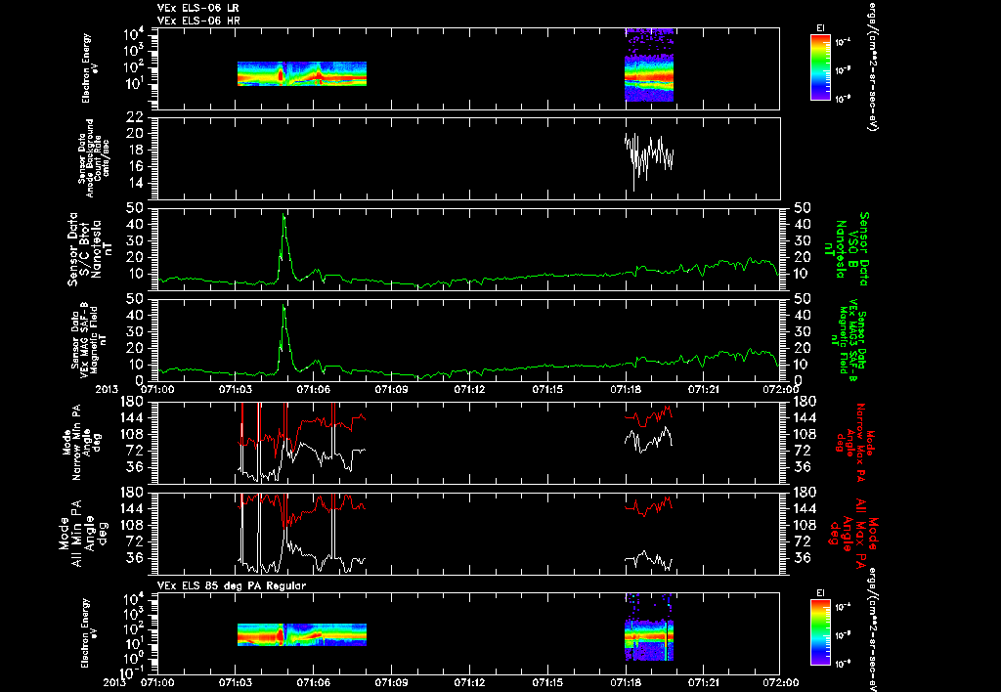The image size is (1001, 692).
Task: Click the "071:00" time label under 85 deg PA spectrogram
Action: click(157, 682)
